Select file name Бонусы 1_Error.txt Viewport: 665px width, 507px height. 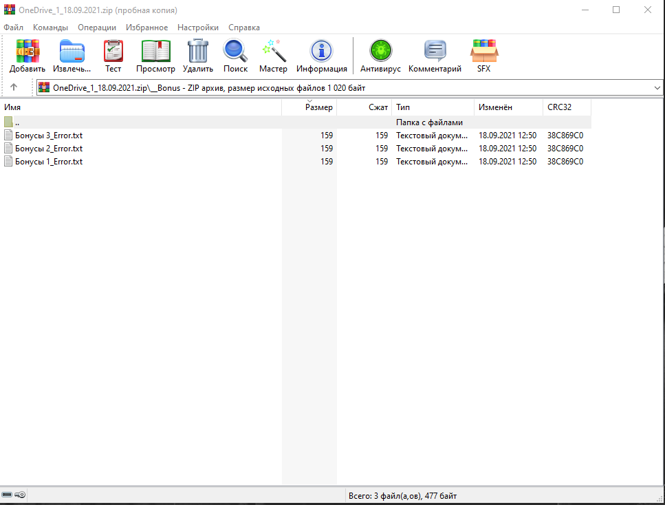[49, 162]
